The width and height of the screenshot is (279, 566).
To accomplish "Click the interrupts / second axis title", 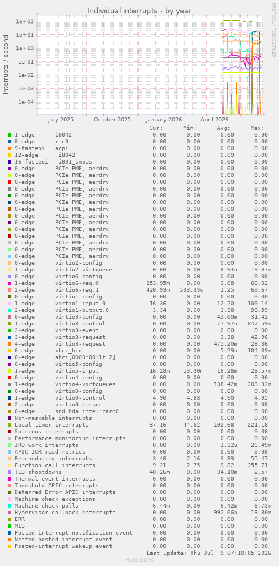I will (x=6, y=65).
